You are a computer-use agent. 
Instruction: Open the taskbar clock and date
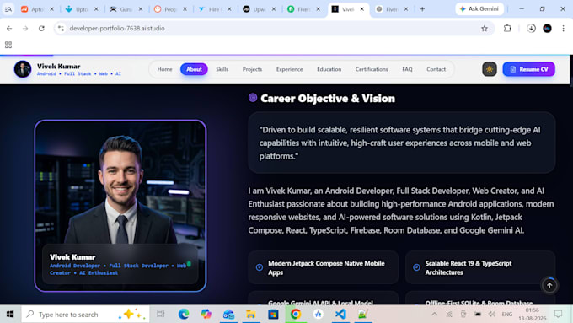(532, 315)
